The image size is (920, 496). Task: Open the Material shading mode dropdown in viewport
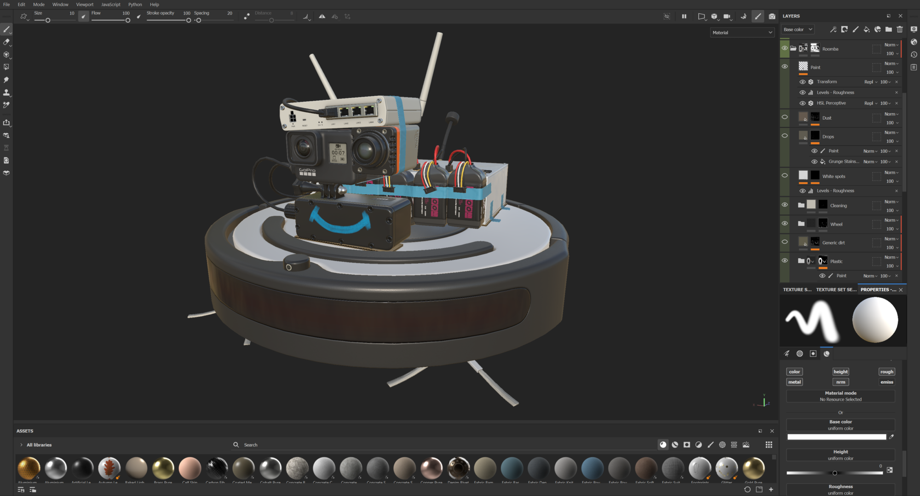[x=742, y=32]
